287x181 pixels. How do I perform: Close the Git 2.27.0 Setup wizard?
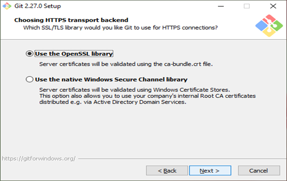273,6
